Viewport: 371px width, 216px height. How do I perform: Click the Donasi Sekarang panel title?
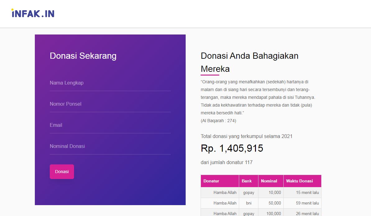click(x=83, y=56)
